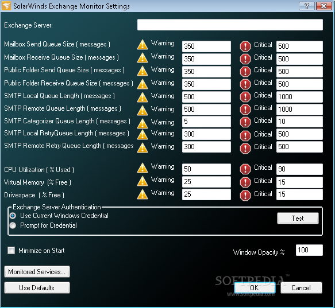335x308 pixels.
Task: Click critical icon for SMTP Remote Queue Length
Action: 245,109
